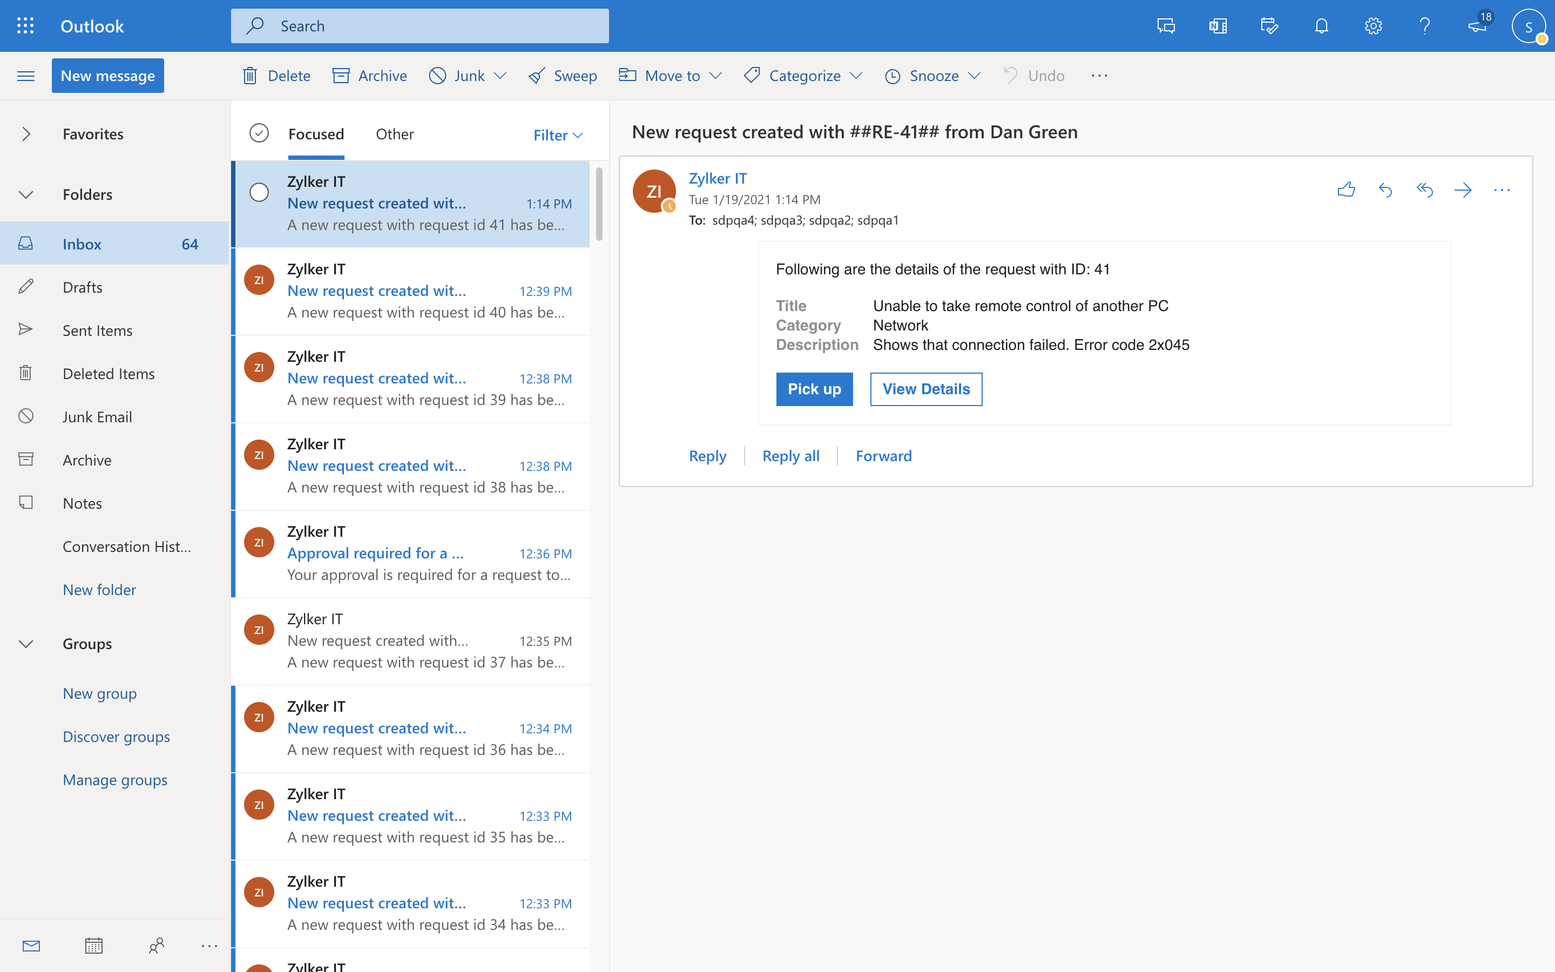
Task: Select the 1:14 PM Zylker IT message checkbox
Action: [x=259, y=192]
